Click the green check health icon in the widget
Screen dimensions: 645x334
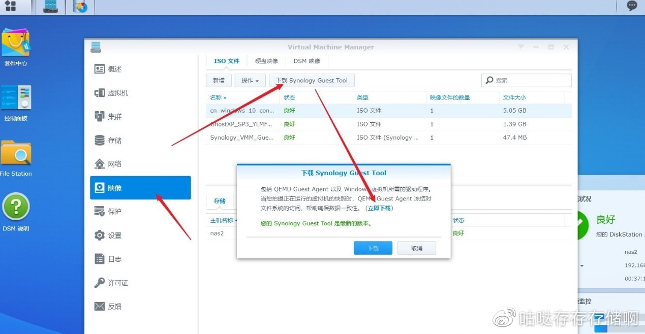pyautogui.click(x=582, y=225)
